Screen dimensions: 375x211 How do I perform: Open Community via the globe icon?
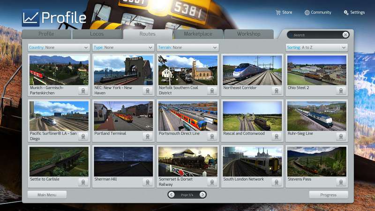(x=307, y=13)
